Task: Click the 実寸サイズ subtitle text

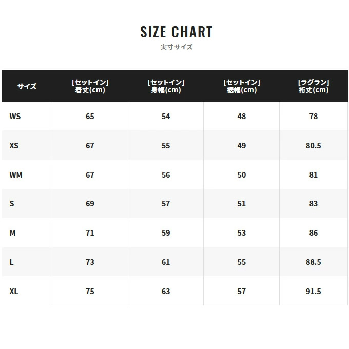Action: tap(176, 47)
